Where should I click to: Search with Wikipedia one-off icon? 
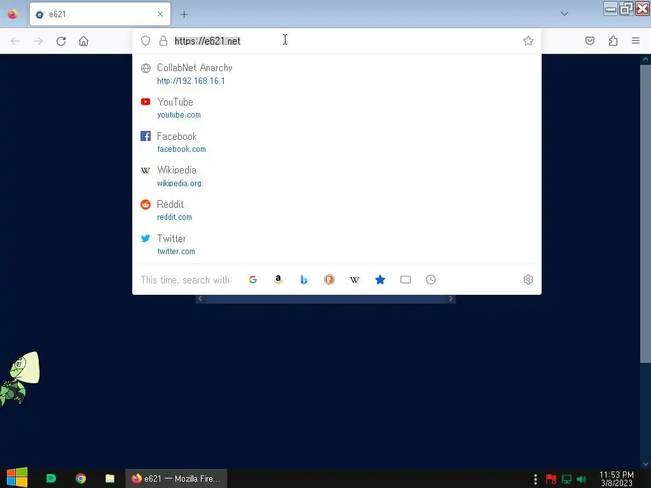355,280
